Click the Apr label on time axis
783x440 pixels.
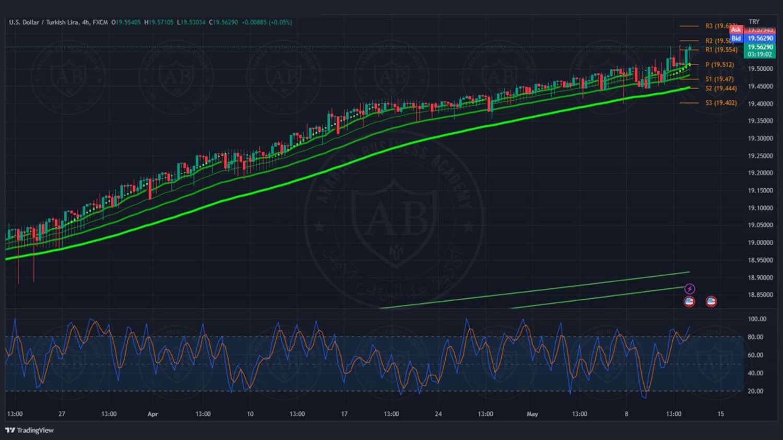[x=152, y=414]
